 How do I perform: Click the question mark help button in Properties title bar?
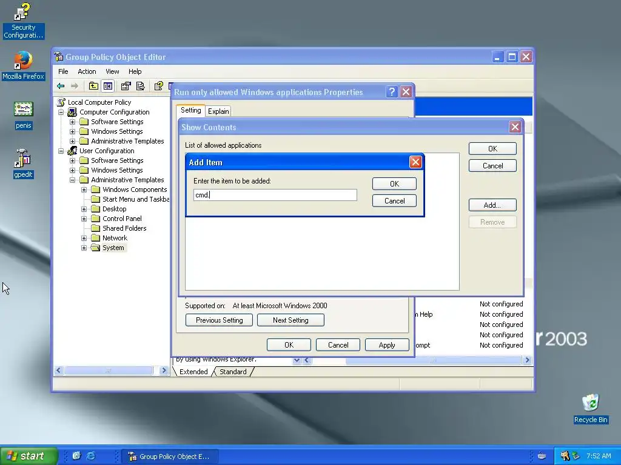(392, 92)
